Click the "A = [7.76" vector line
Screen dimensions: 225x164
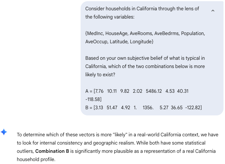pos(94,91)
